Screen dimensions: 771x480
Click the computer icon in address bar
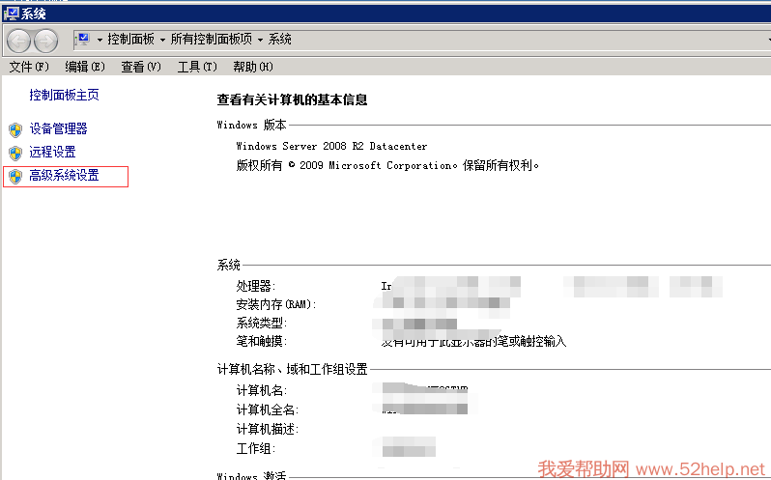pyautogui.click(x=82, y=40)
